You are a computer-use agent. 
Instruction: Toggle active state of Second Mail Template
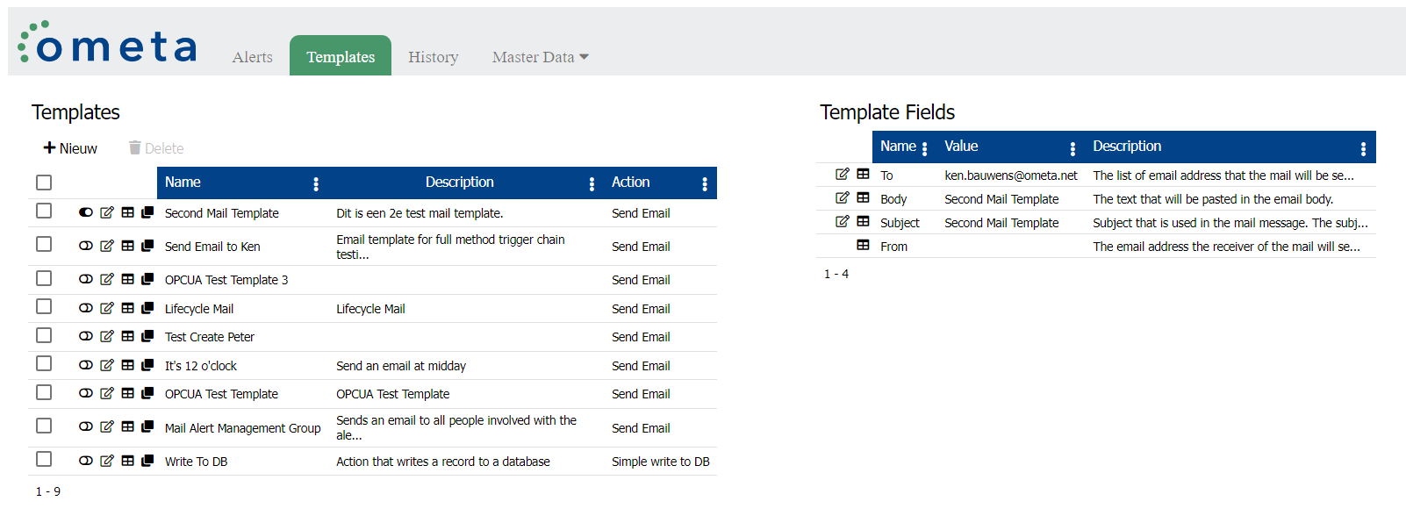coord(86,212)
